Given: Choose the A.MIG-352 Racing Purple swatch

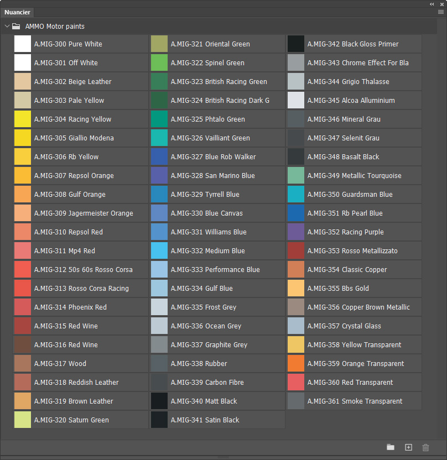Looking at the screenshot, I should pyautogui.click(x=296, y=232).
